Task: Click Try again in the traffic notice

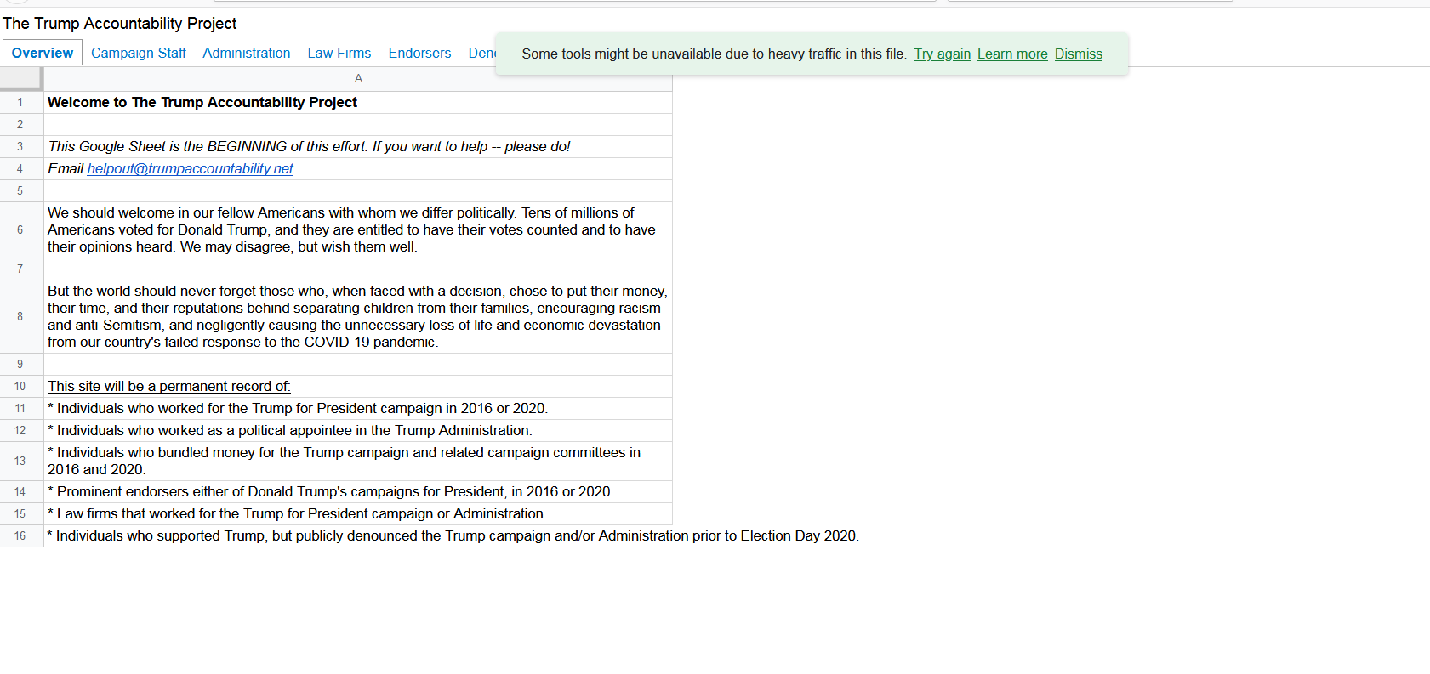Action: (x=942, y=54)
